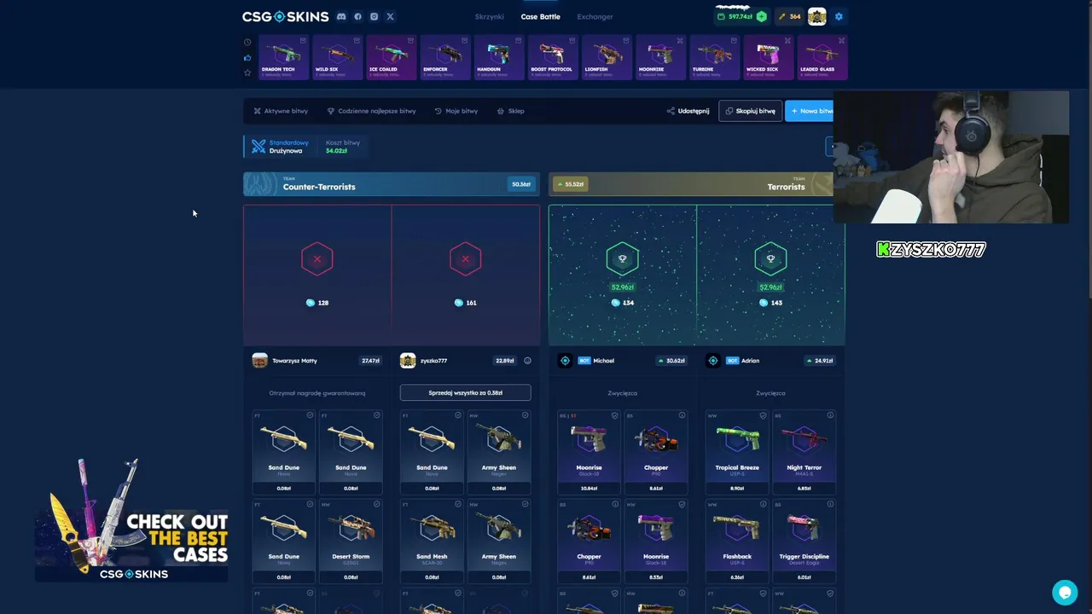Show best drops via thumbs-up icon

[247, 57]
